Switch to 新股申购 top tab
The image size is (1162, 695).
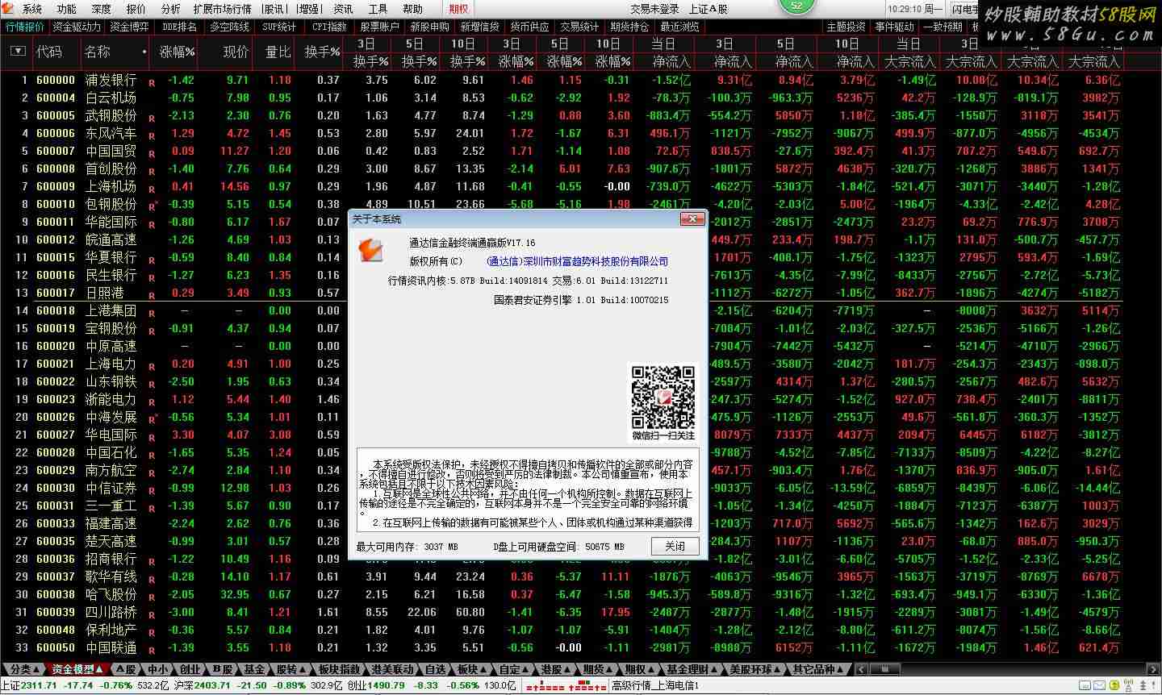click(429, 27)
